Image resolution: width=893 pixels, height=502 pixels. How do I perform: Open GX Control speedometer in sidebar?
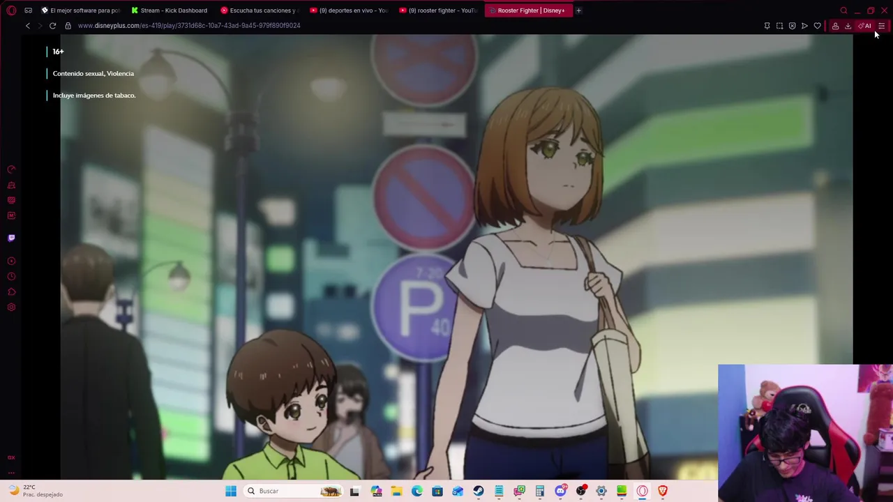[x=11, y=169]
